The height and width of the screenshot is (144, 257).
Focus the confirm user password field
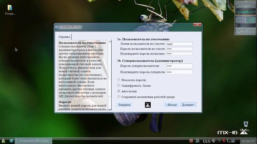coord(179,54)
